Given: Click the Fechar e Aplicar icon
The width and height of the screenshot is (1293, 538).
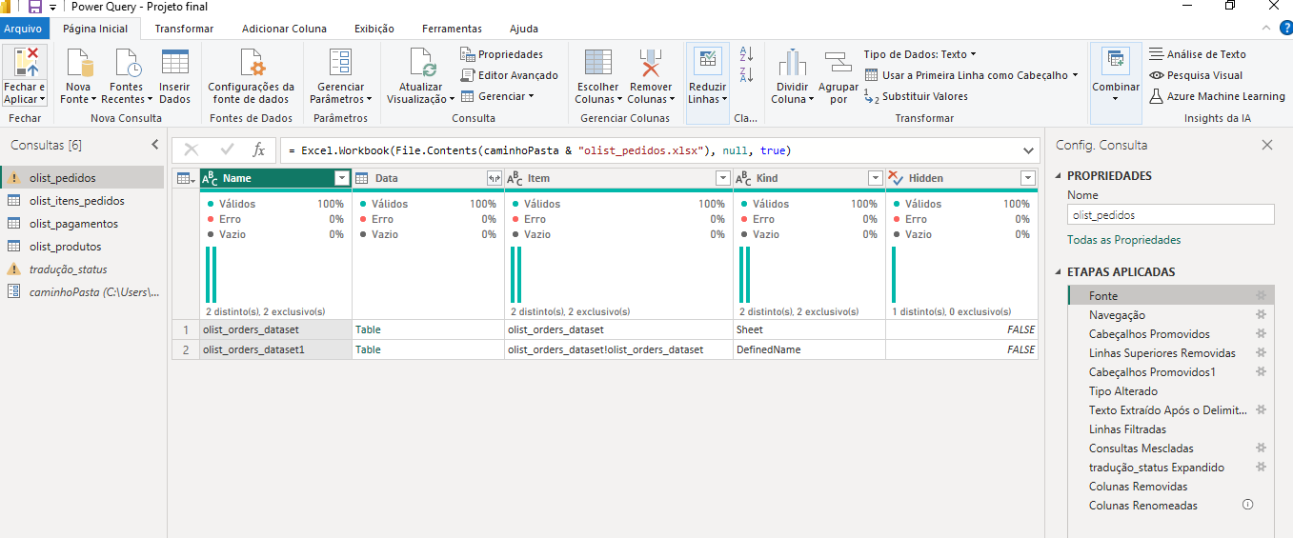Looking at the screenshot, I should (x=25, y=63).
